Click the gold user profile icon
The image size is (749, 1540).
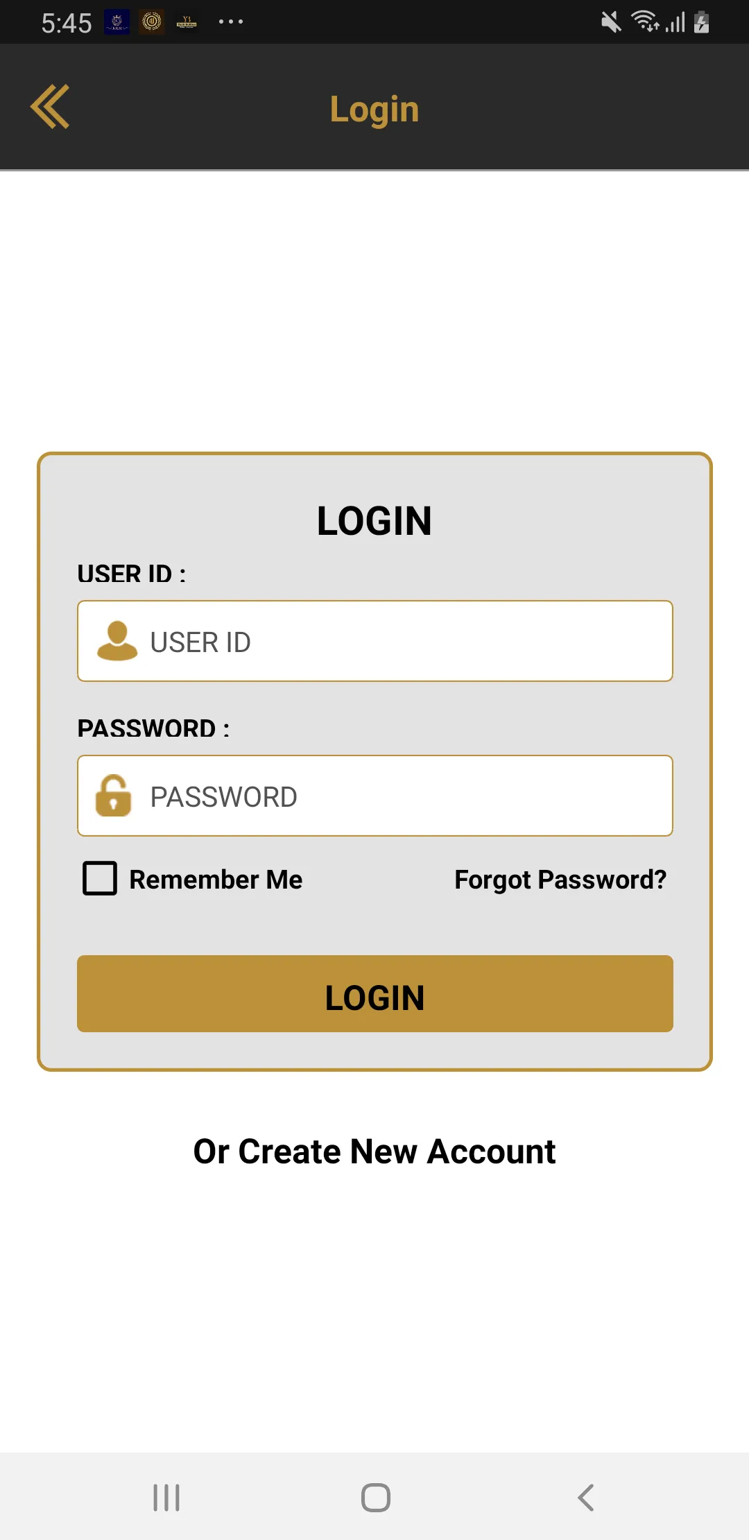(x=117, y=640)
